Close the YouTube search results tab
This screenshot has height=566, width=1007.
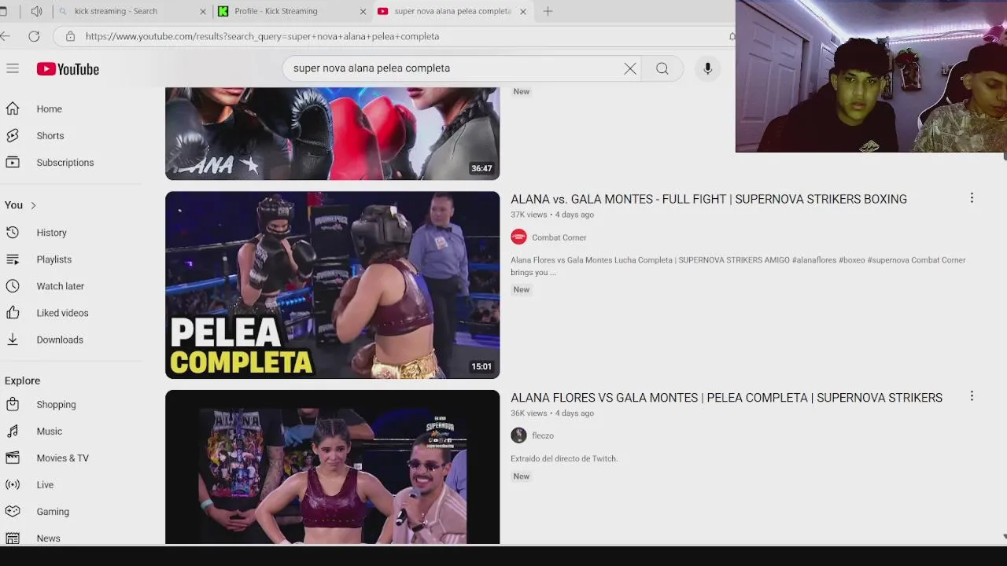pyautogui.click(x=522, y=11)
